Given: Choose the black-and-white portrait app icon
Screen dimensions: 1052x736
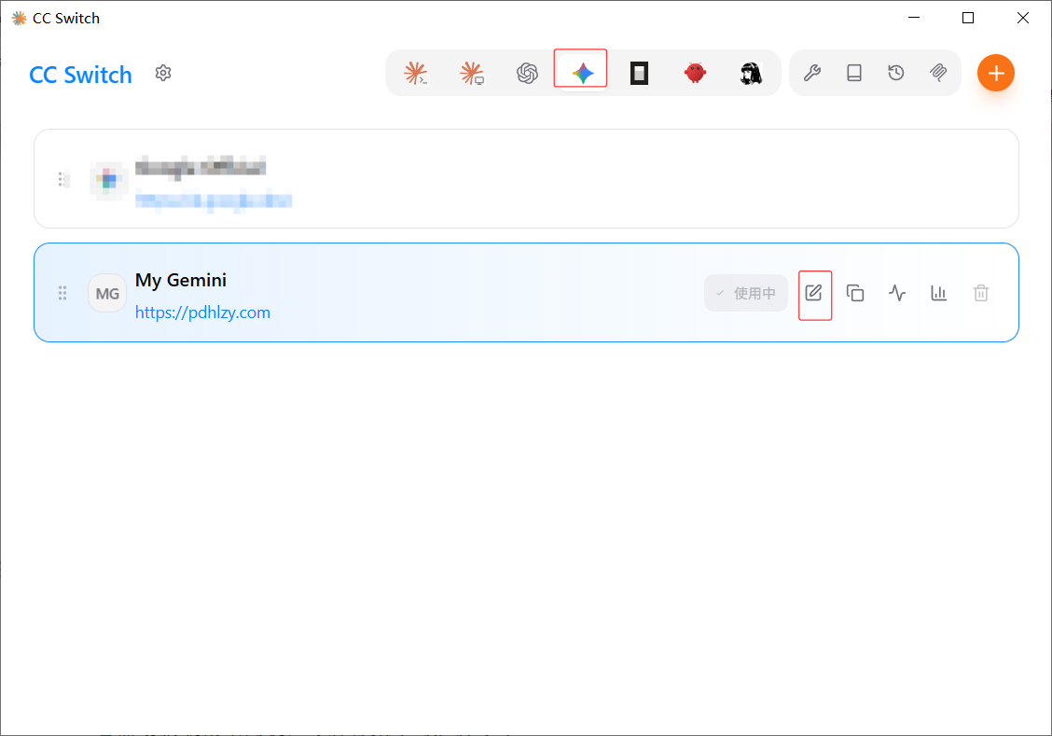Looking at the screenshot, I should point(751,73).
